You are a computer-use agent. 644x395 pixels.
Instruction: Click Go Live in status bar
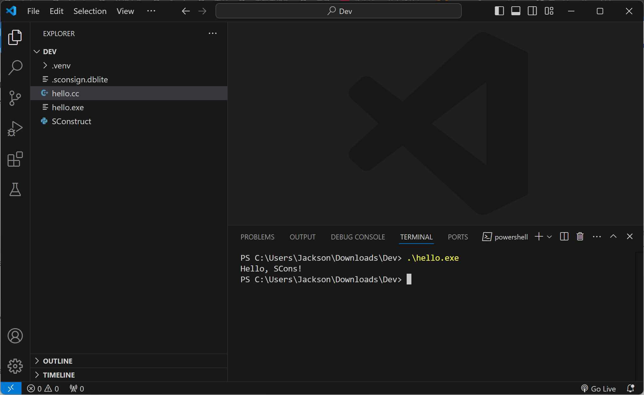[598, 389]
